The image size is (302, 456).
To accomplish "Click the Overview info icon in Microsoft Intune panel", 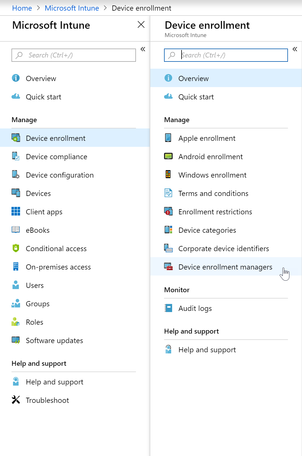I will click(16, 78).
